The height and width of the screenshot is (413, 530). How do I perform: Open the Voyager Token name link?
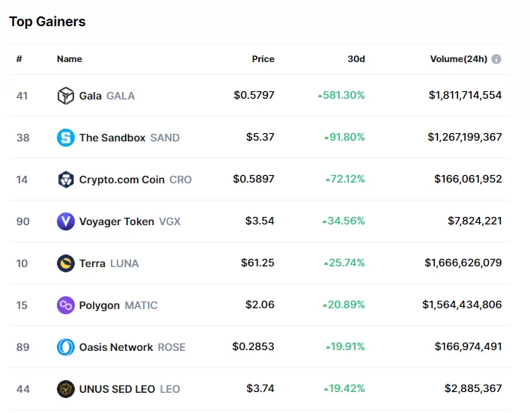(x=117, y=221)
